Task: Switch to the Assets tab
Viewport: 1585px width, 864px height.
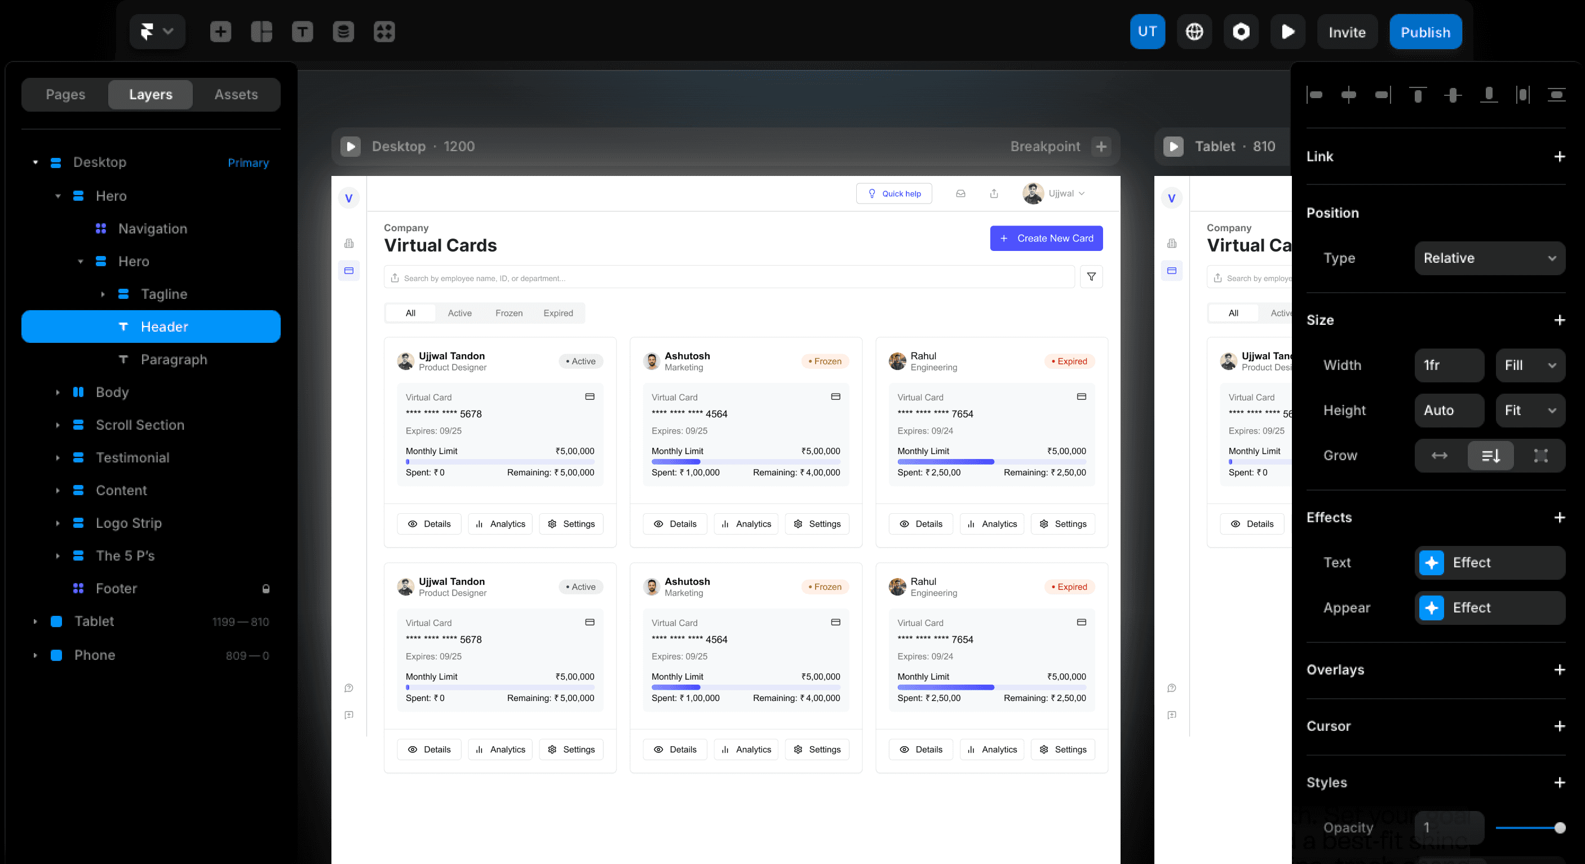Action: 236,94
